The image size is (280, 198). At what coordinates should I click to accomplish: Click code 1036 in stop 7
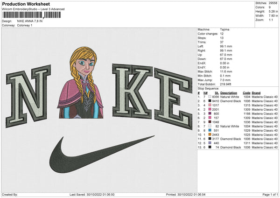click(247, 122)
